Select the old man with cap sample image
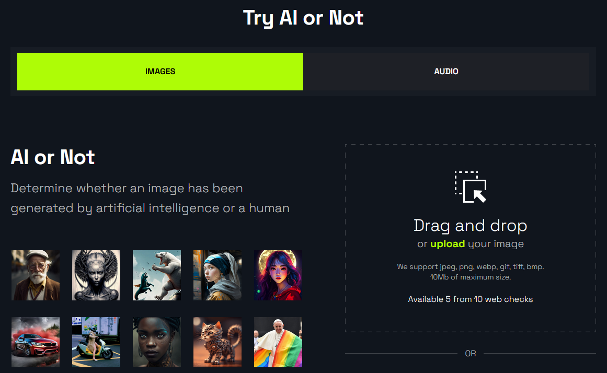This screenshot has width=607, height=373. click(36, 275)
